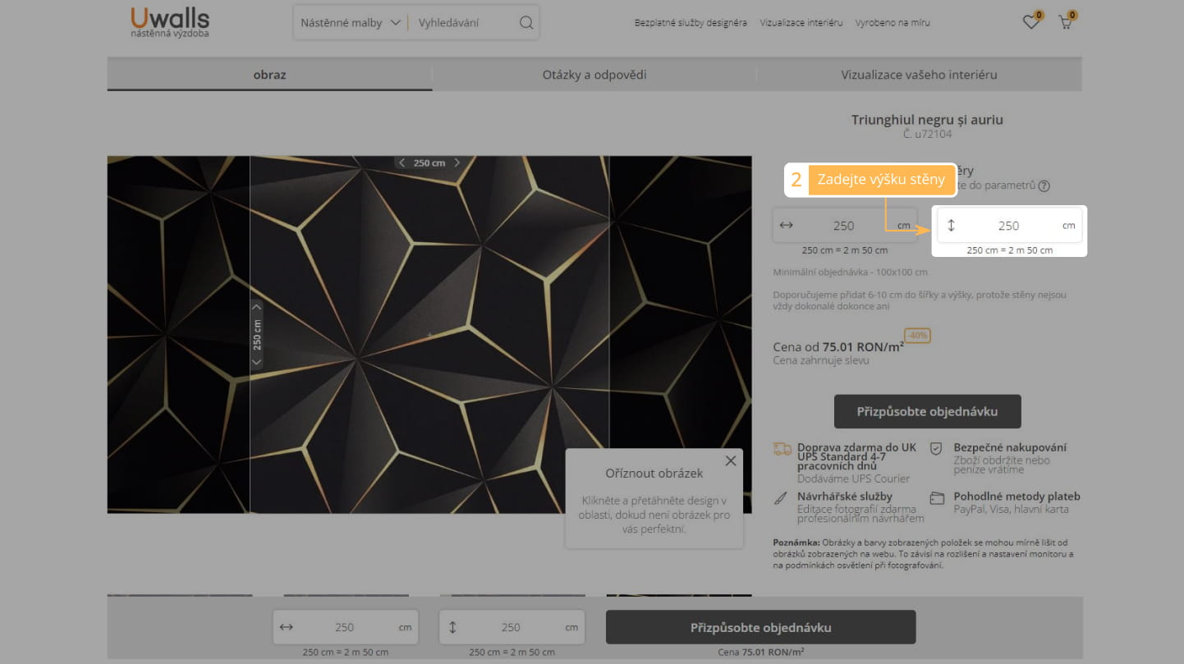Click up arrow of height ruler

click(256, 308)
